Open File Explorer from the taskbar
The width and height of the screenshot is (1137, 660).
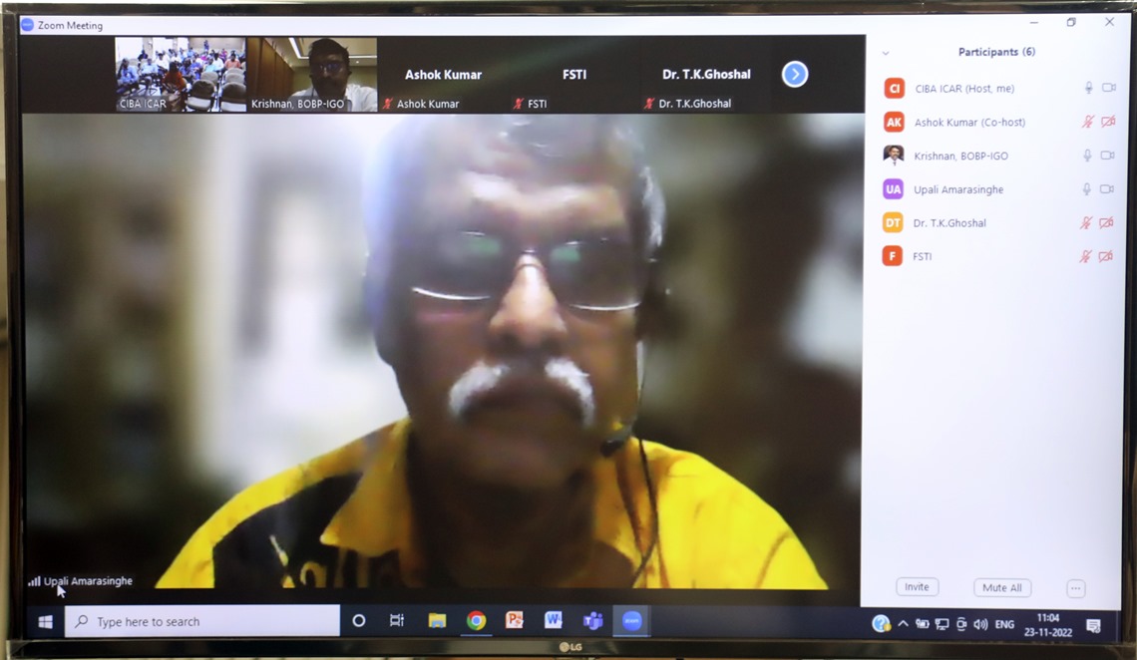(x=437, y=621)
